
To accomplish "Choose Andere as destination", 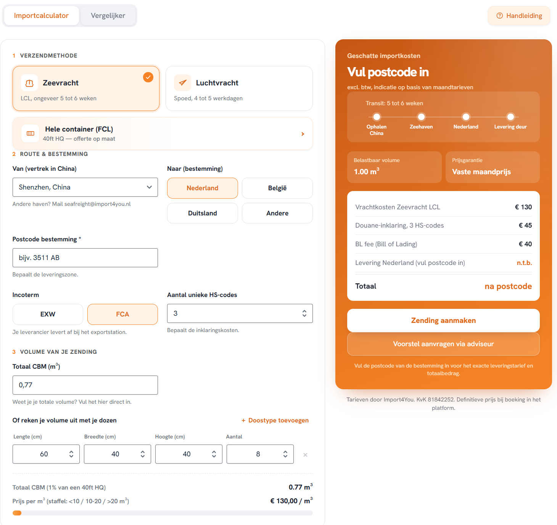I will (277, 213).
